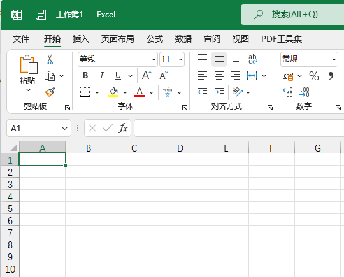This screenshot has height=277, width=344.
Task: Increase font size with larger A
Action: tap(147, 75)
